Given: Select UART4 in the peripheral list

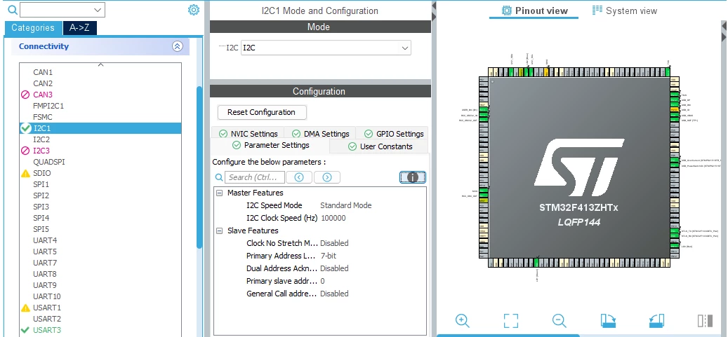Looking at the screenshot, I should (45, 240).
